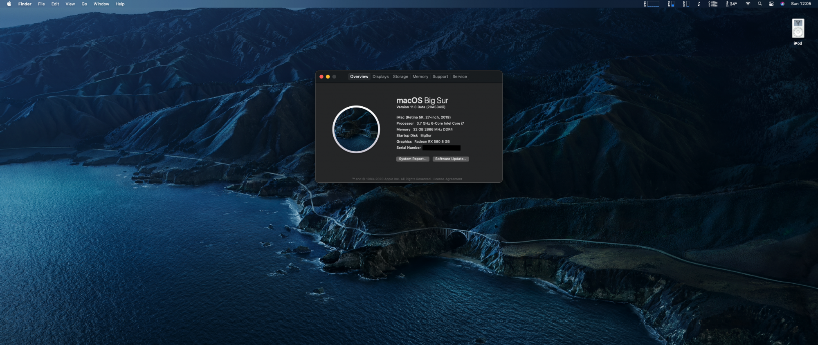Viewport: 818px width, 345px height.
Task: Open the Wi-Fi status menu
Action: [x=748, y=4]
